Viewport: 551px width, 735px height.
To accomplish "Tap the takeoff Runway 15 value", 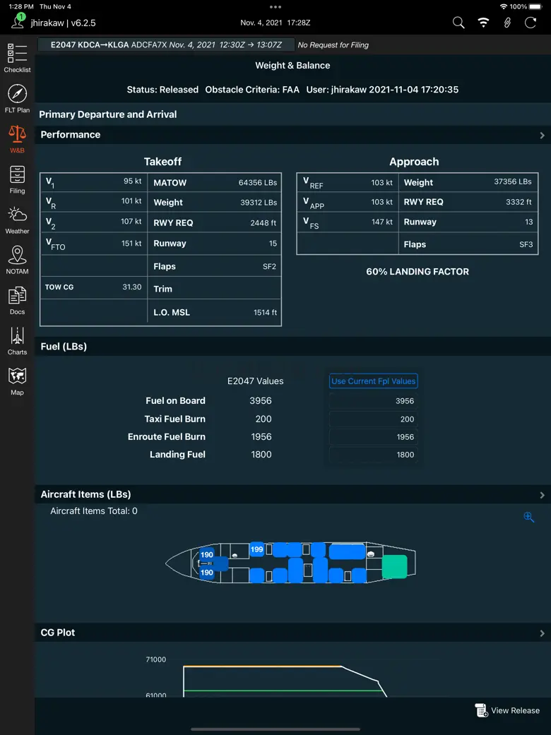I will tap(273, 244).
